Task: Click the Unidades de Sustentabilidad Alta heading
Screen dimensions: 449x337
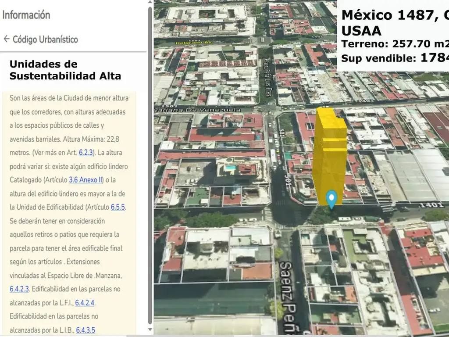Action: (x=65, y=70)
